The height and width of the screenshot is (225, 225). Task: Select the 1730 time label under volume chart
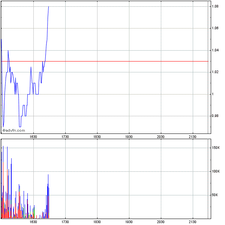tap(65, 222)
